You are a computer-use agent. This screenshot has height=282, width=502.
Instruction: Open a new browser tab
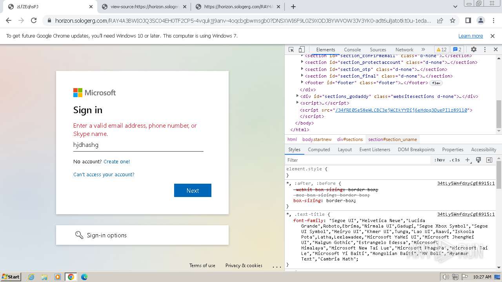pyautogui.click(x=293, y=7)
